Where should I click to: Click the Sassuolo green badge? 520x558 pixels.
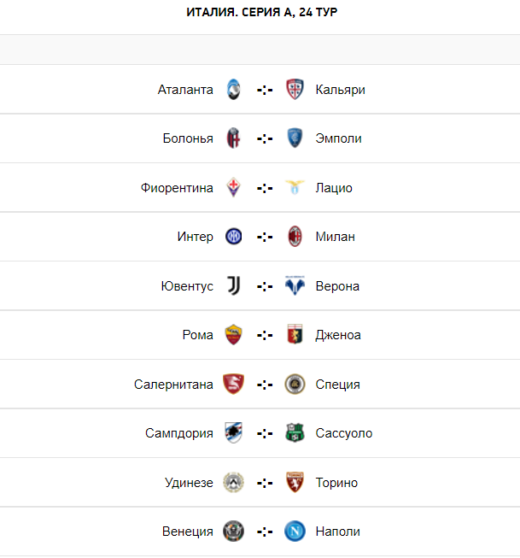coord(295,433)
